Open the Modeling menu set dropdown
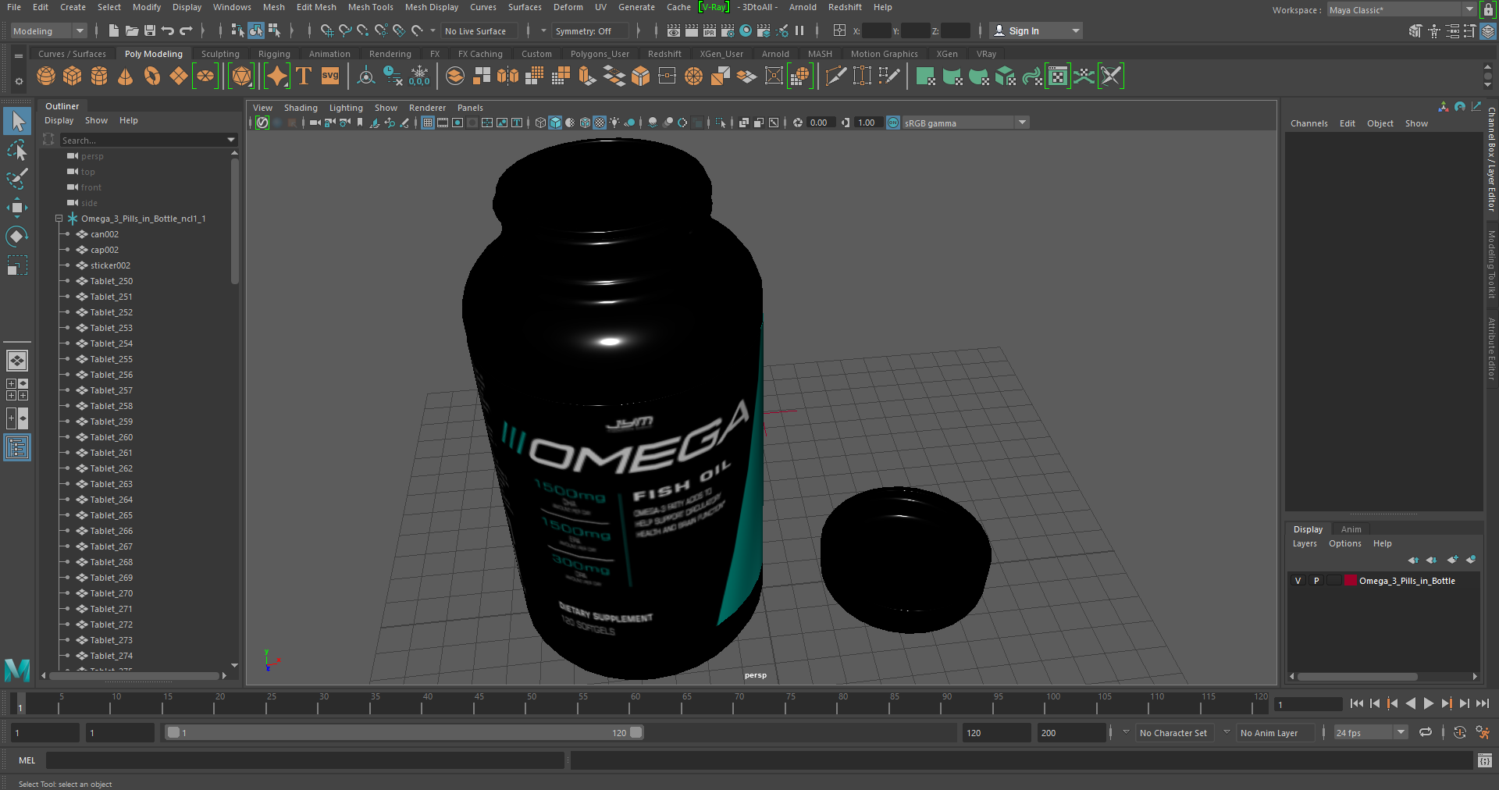 tap(48, 30)
